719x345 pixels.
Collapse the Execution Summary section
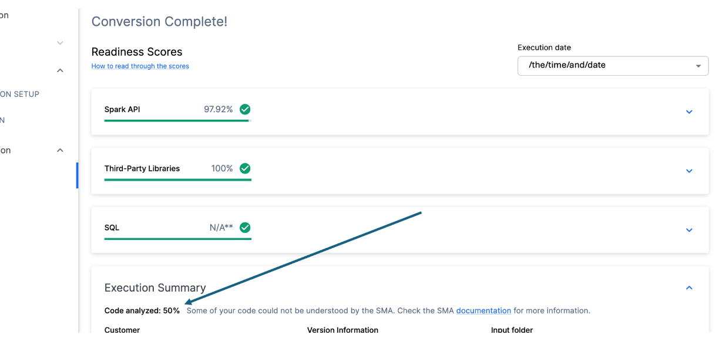pyautogui.click(x=689, y=287)
